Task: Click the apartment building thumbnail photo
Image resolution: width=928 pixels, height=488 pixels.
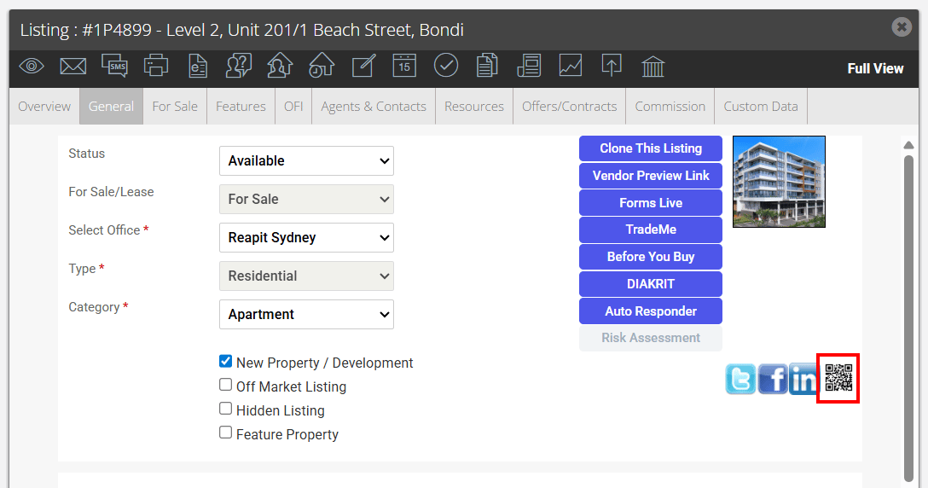Action: point(779,182)
